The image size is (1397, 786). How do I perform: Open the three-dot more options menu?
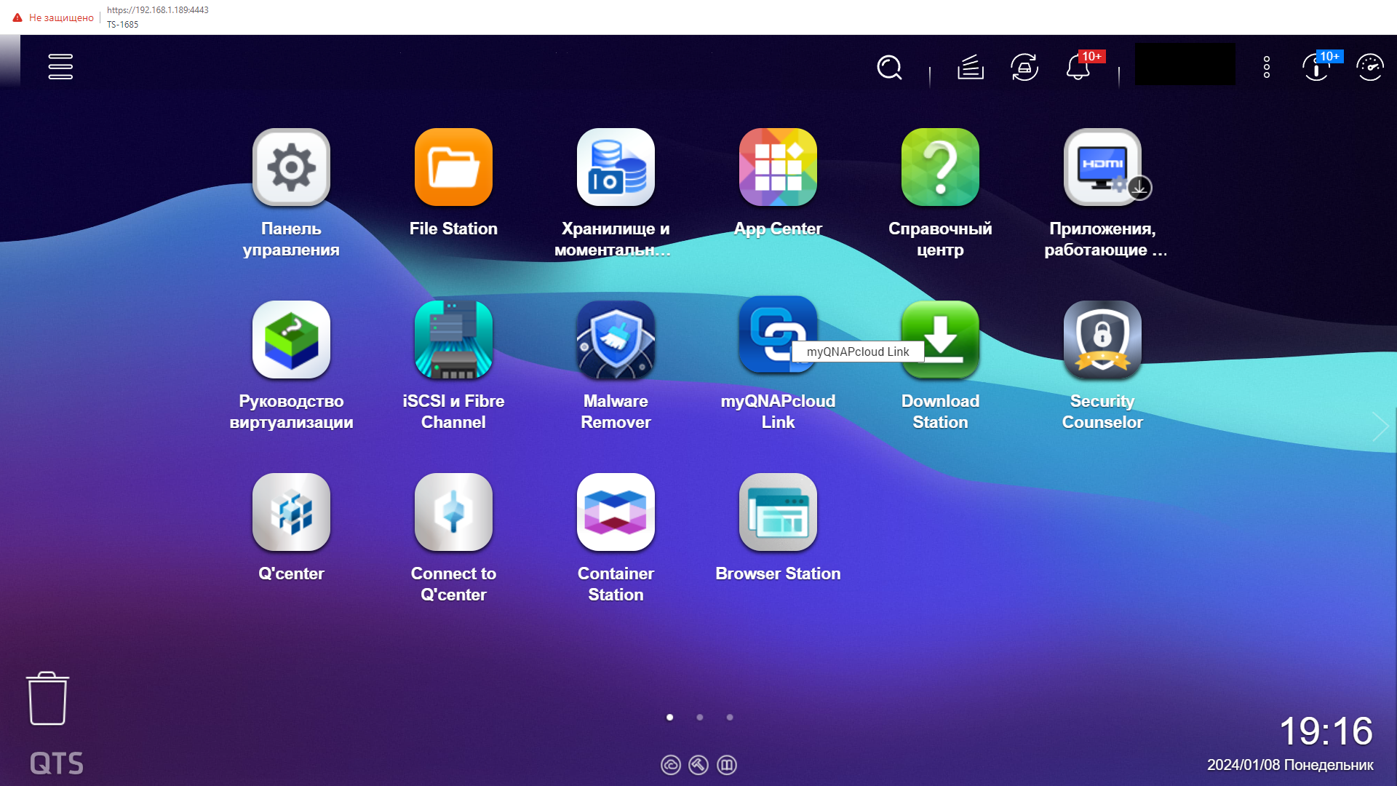tap(1267, 68)
